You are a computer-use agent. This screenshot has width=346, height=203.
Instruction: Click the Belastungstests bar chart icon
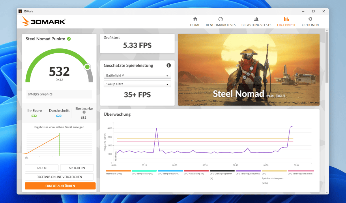[x=256, y=19]
